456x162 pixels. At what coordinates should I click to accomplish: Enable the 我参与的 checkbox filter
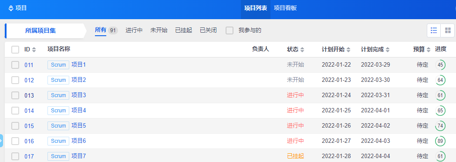point(230,30)
